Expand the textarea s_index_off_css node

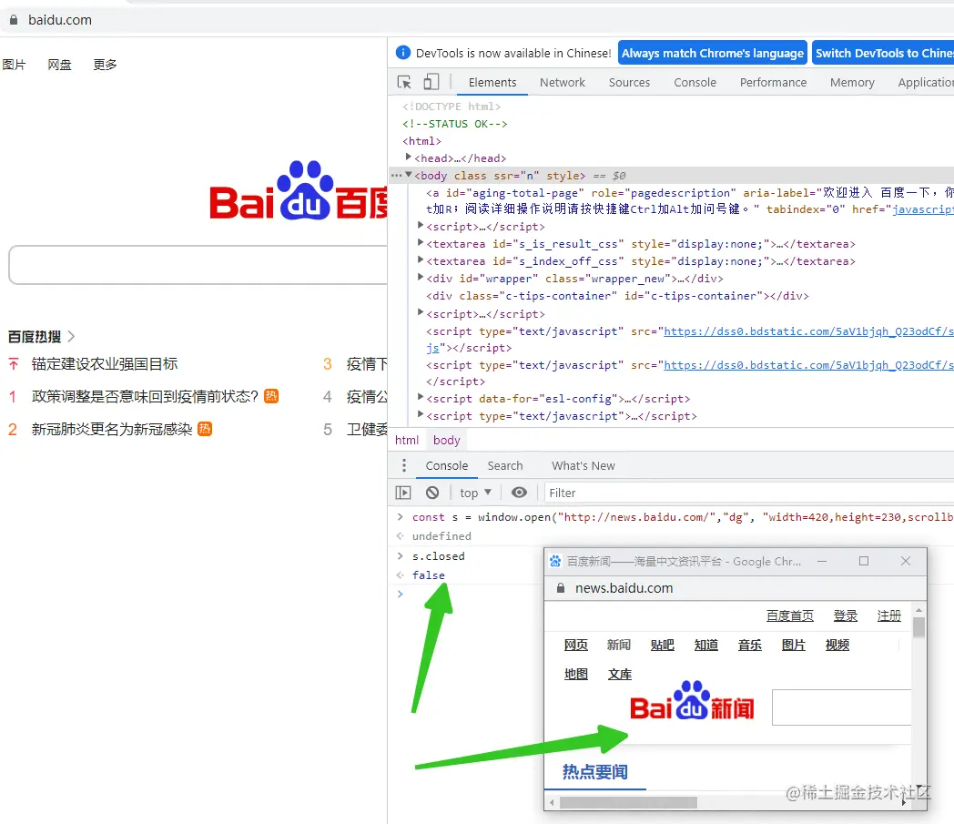pyautogui.click(x=420, y=259)
